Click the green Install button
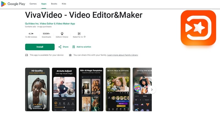The height and width of the screenshot is (113, 220). click(40, 47)
